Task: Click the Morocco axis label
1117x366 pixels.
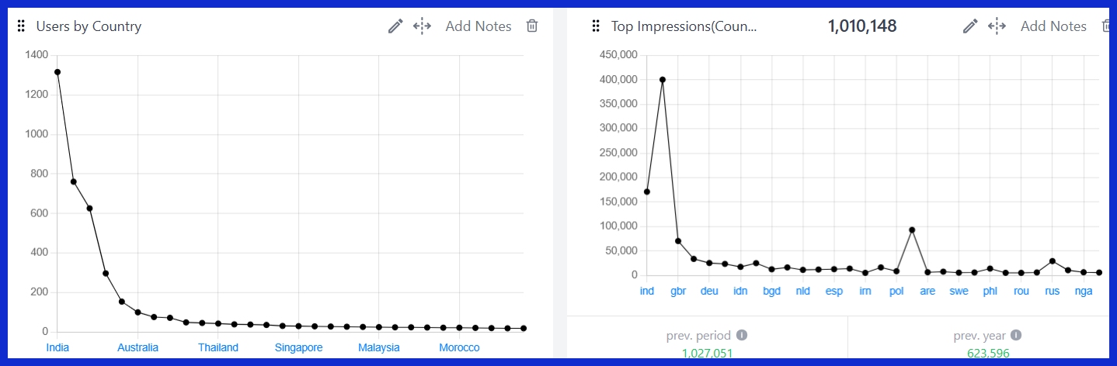Action: pyautogui.click(x=459, y=347)
